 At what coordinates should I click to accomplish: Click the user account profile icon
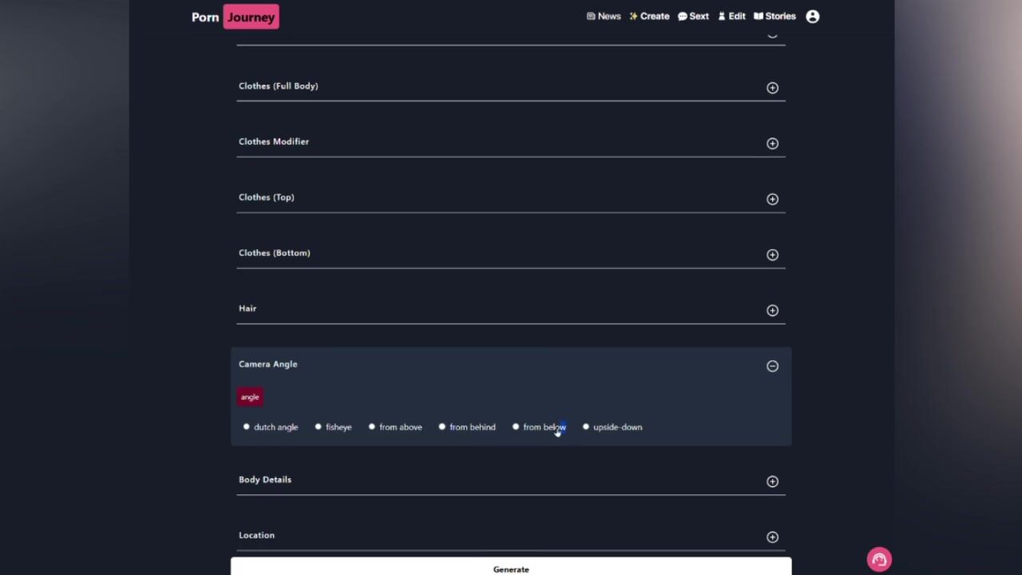[812, 17]
